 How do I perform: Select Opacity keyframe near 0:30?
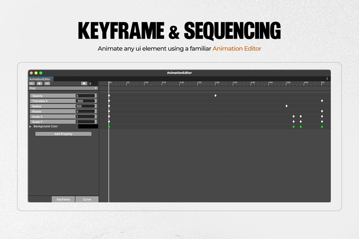(215, 96)
